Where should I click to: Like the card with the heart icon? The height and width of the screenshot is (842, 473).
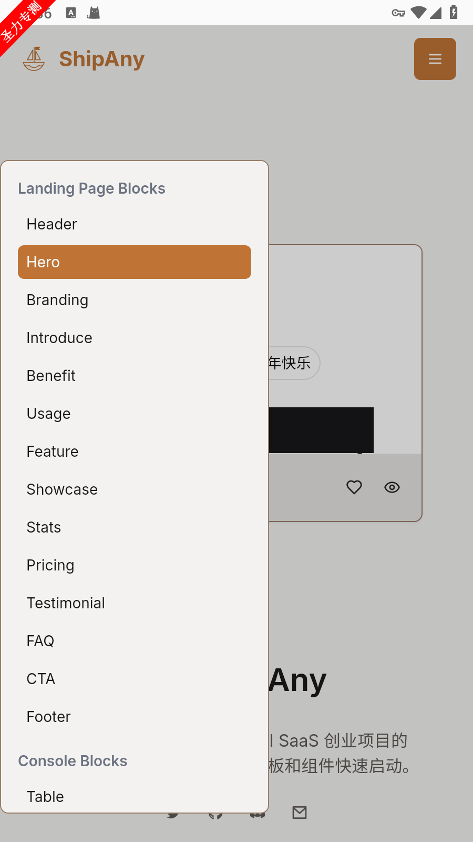point(354,487)
